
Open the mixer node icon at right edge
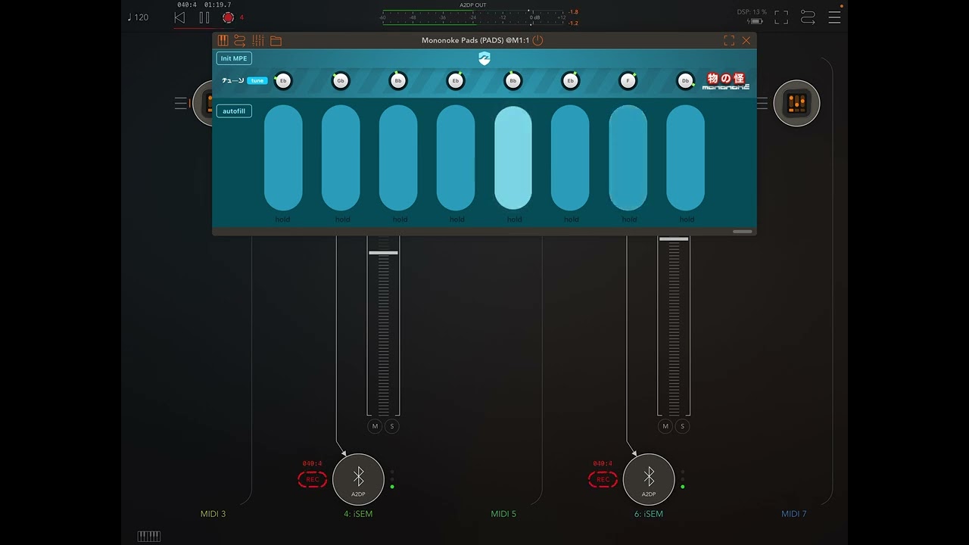796,103
